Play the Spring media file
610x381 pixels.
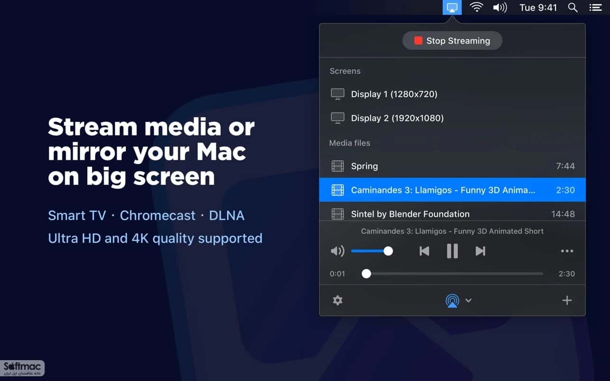(453, 166)
